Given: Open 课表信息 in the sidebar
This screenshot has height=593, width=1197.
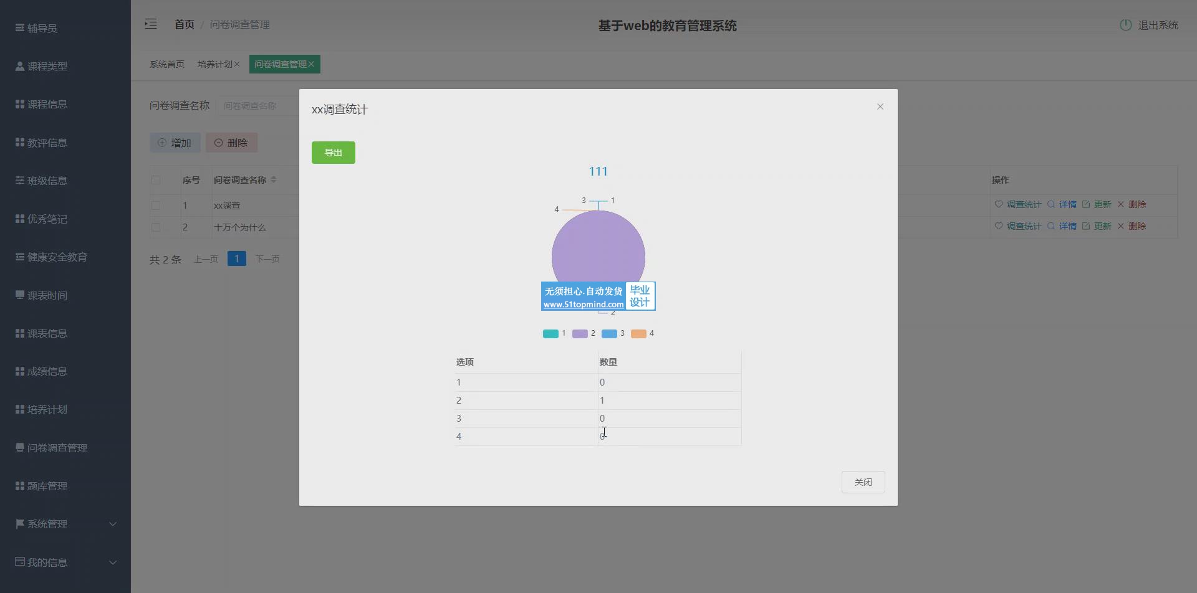Looking at the screenshot, I should (x=65, y=333).
